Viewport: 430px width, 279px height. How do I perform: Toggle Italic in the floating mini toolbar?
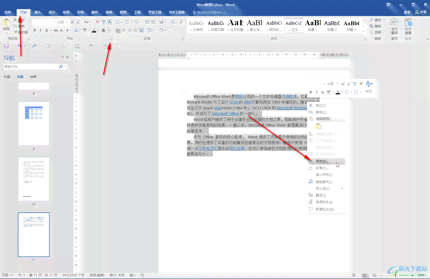[x=317, y=92]
